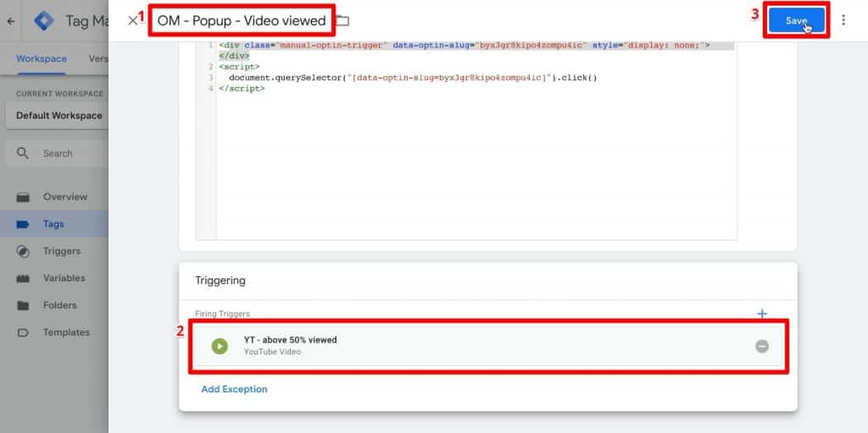Click the Tags label icon
Screen dimensions: 868x433
click(23, 225)
